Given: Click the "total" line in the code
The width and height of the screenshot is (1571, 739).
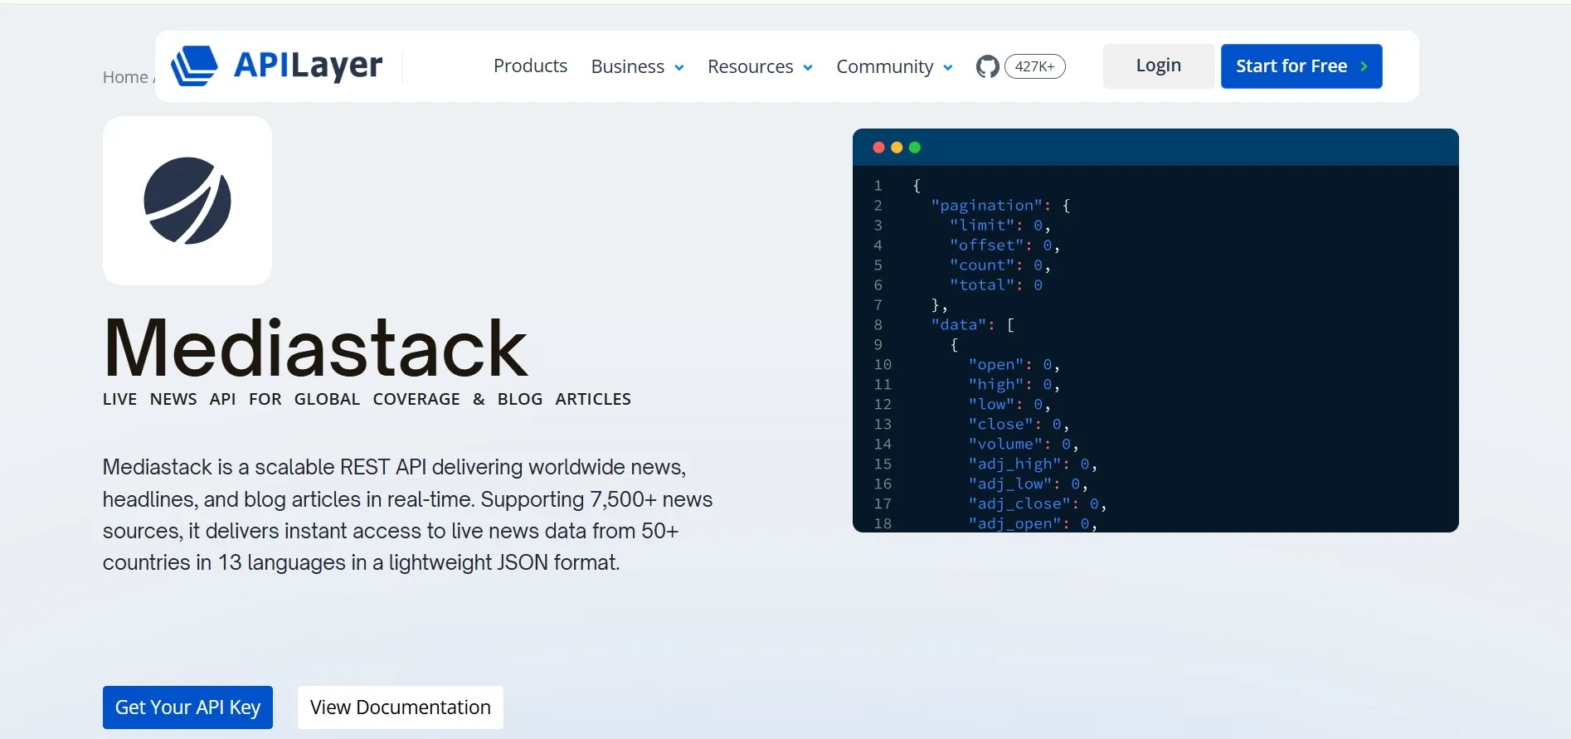Looking at the screenshot, I should click(995, 284).
